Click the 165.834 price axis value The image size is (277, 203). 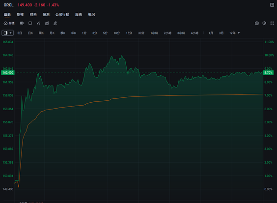(x=8, y=42)
